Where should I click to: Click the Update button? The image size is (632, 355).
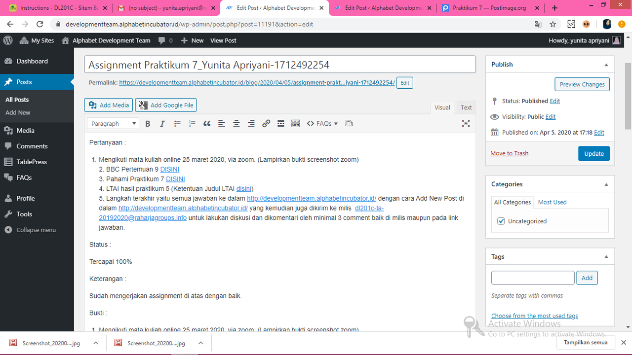[x=594, y=153]
